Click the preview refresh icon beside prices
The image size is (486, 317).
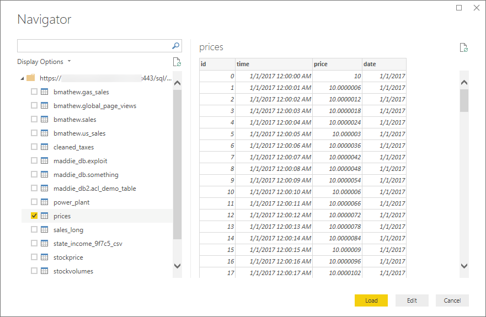point(464,47)
